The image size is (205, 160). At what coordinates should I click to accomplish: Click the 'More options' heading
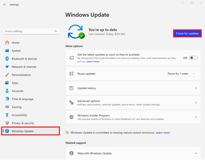pos(74,46)
